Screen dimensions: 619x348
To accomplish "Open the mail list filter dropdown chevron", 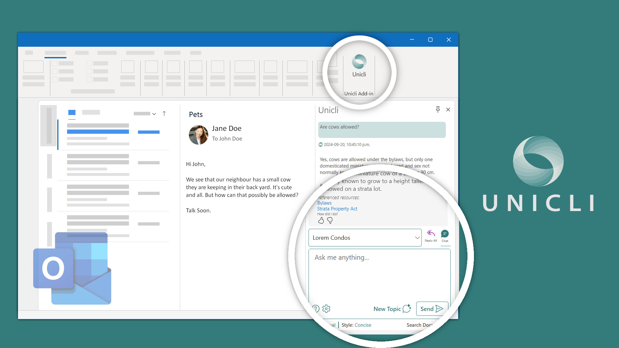I will click(x=154, y=114).
